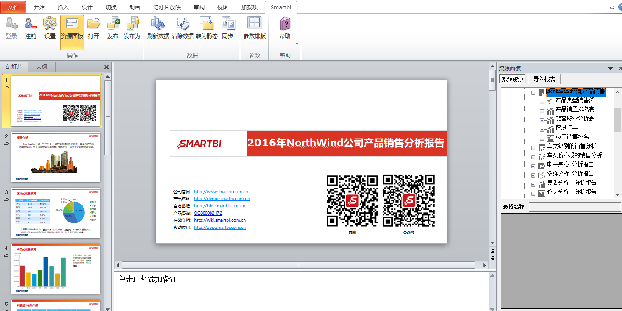Choose the 发布为 publish-as icon

click(132, 23)
